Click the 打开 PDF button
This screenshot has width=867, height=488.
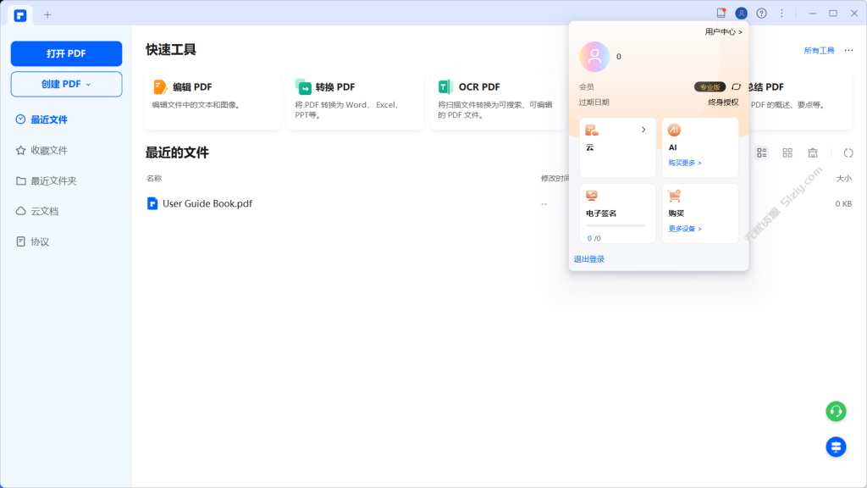66,53
